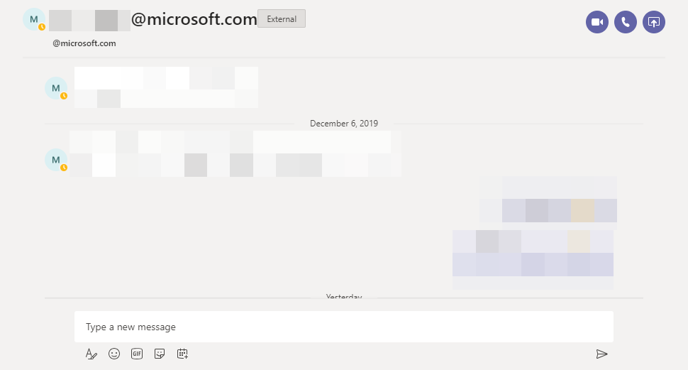The width and height of the screenshot is (688, 370).
Task: Insert a GIF into the message
Action: coord(137,354)
